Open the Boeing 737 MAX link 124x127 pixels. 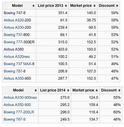[17, 64]
